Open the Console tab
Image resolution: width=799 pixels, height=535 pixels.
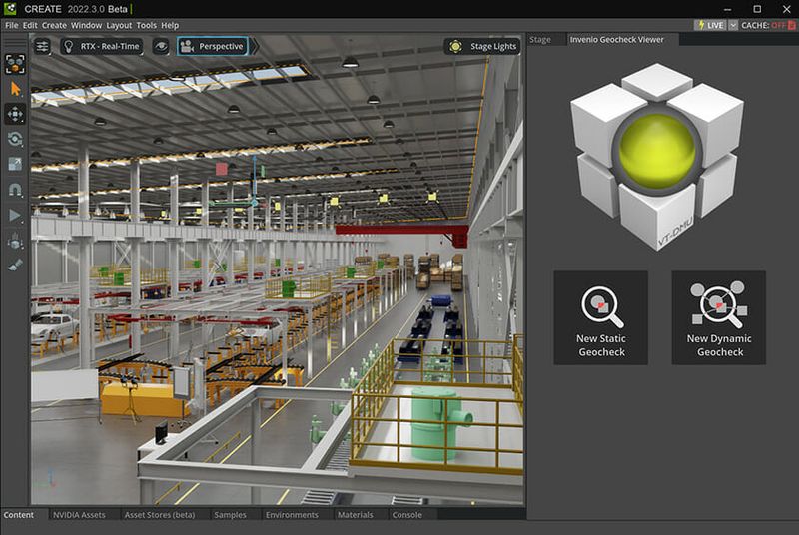point(406,515)
